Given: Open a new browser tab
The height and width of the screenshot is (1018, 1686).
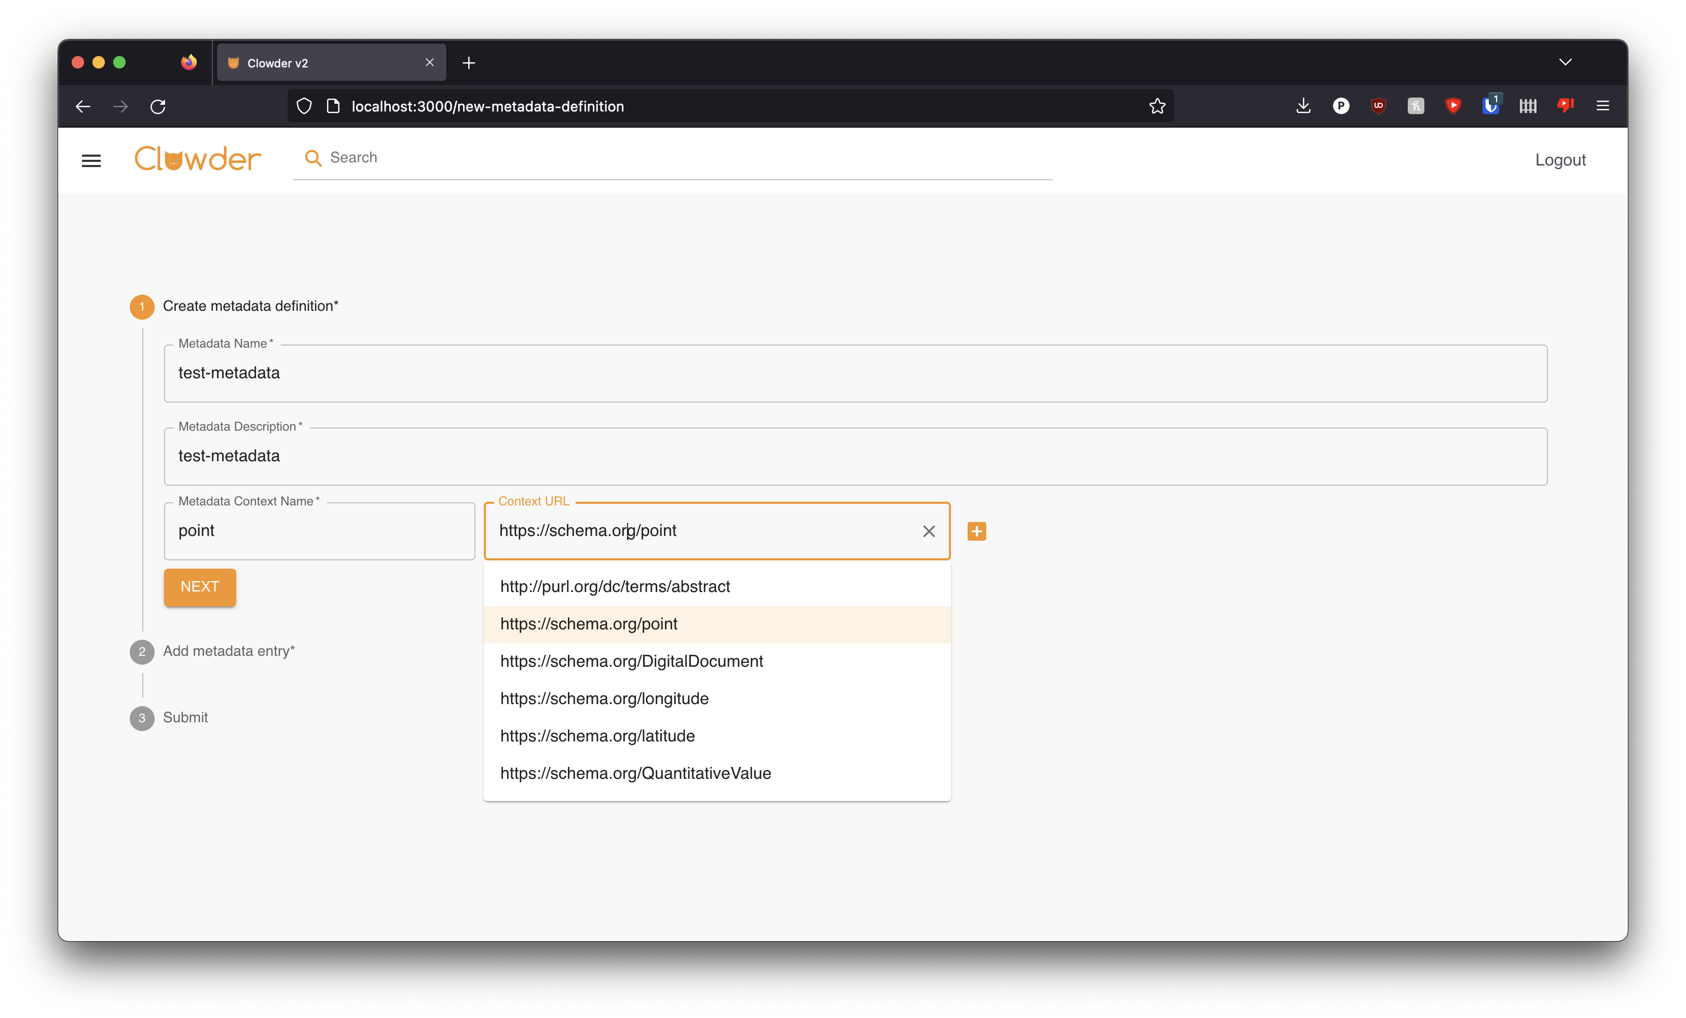Looking at the screenshot, I should [x=469, y=63].
